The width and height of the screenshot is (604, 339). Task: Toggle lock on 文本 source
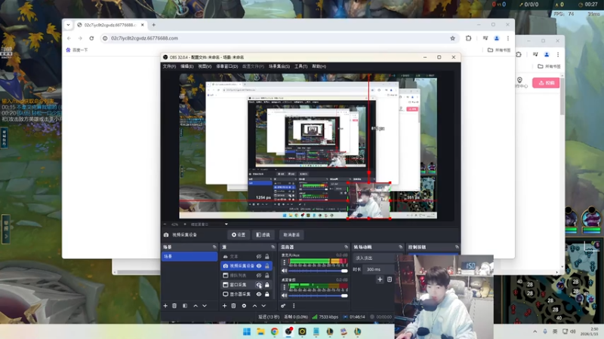coord(267,256)
